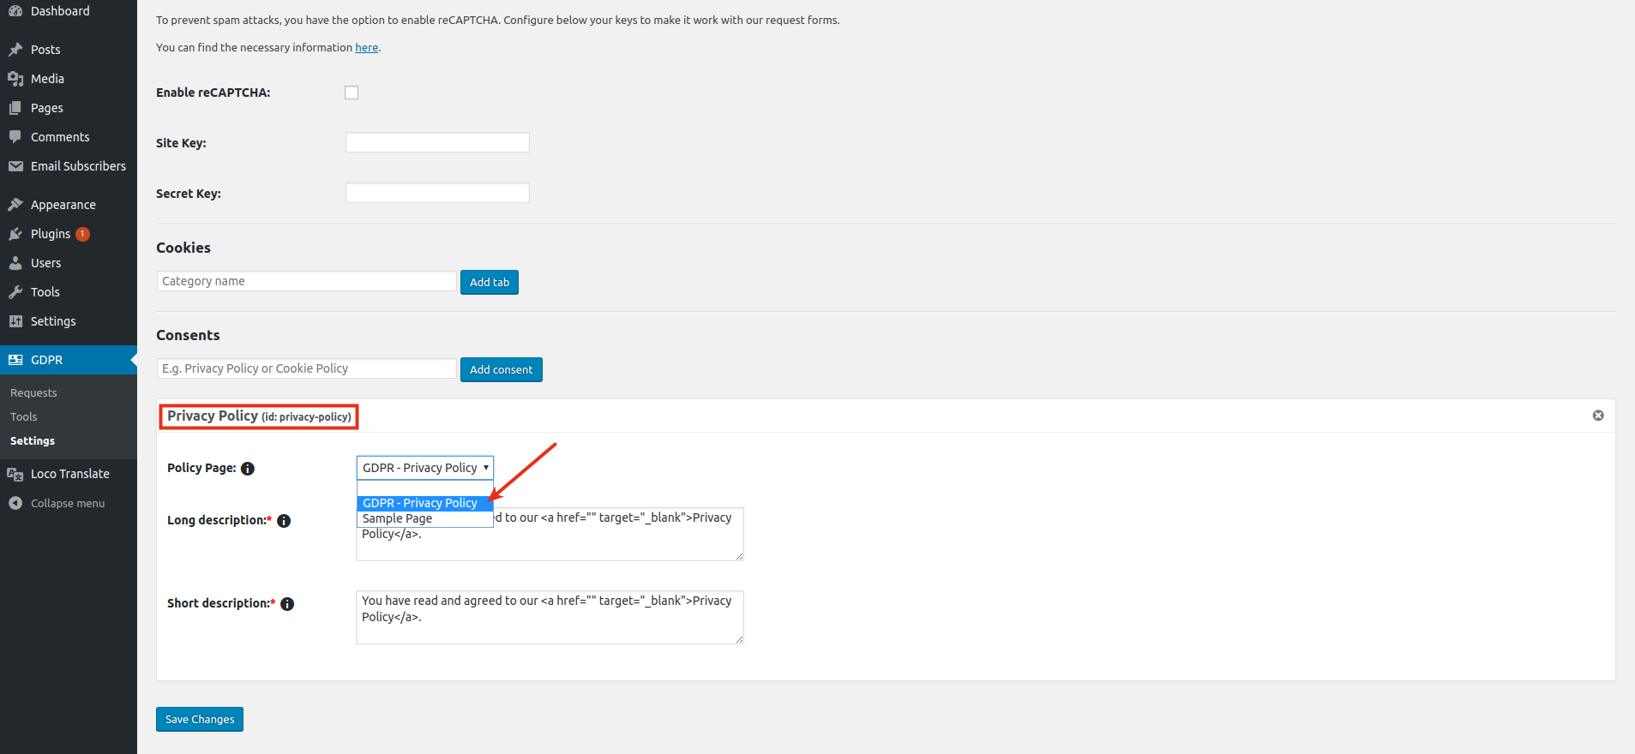Open Tools submenu under GDPR

(x=24, y=416)
